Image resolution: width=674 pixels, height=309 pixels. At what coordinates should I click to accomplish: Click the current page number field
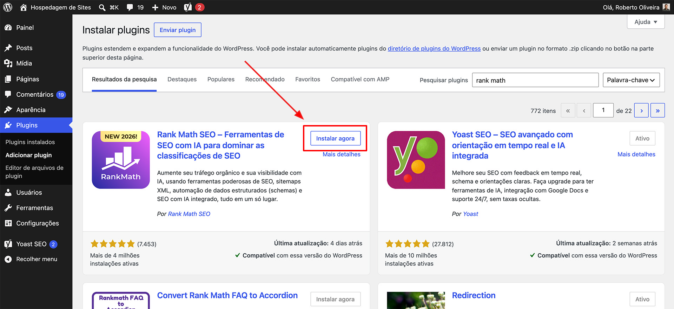click(x=603, y=110)
